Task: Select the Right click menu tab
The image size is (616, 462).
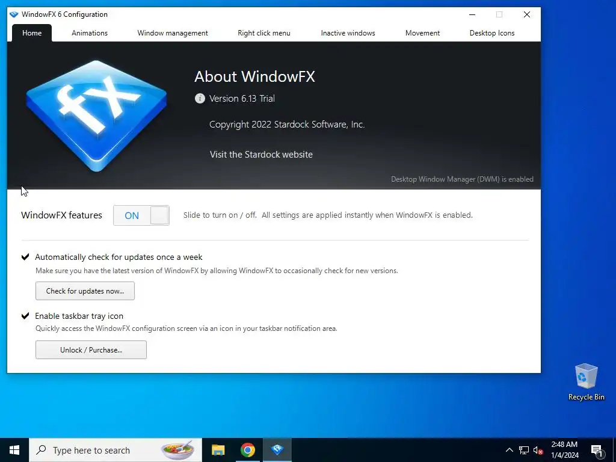Action: point(264,33)
